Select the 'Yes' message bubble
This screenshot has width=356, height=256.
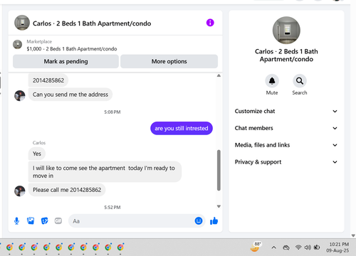pos(37,154)
